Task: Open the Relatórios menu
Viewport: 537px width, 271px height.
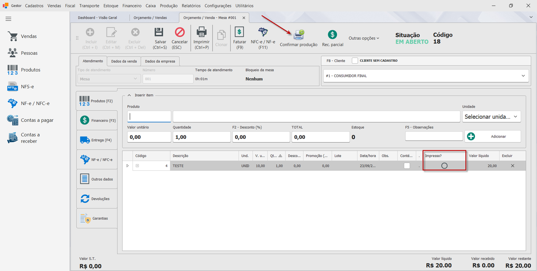Action: click(x=191, y=6)
